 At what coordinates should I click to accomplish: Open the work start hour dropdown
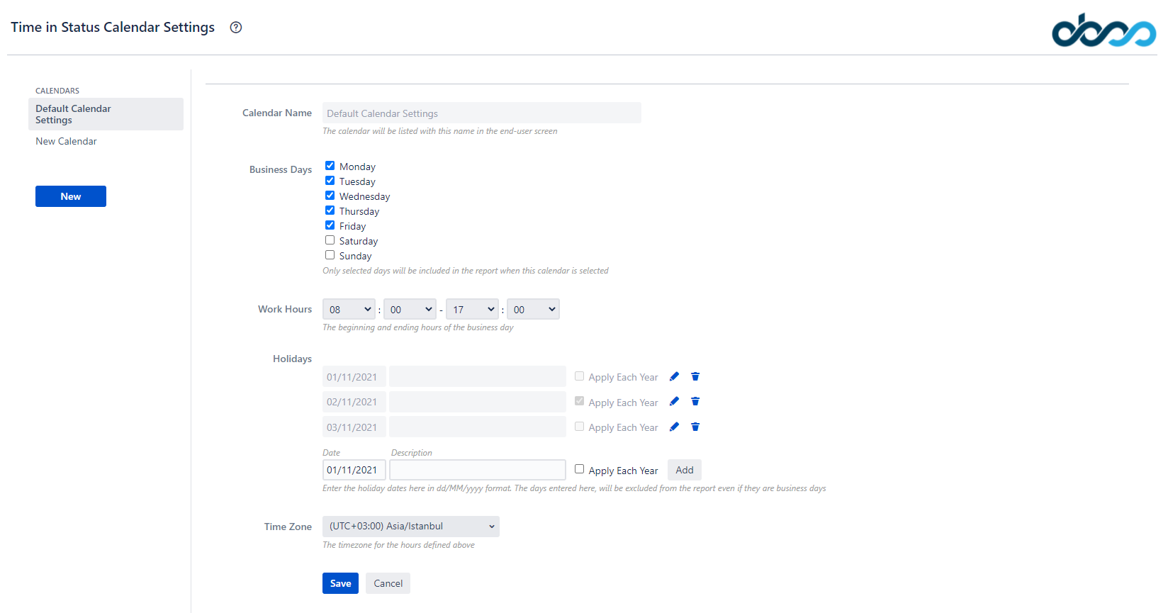(349, 310)
